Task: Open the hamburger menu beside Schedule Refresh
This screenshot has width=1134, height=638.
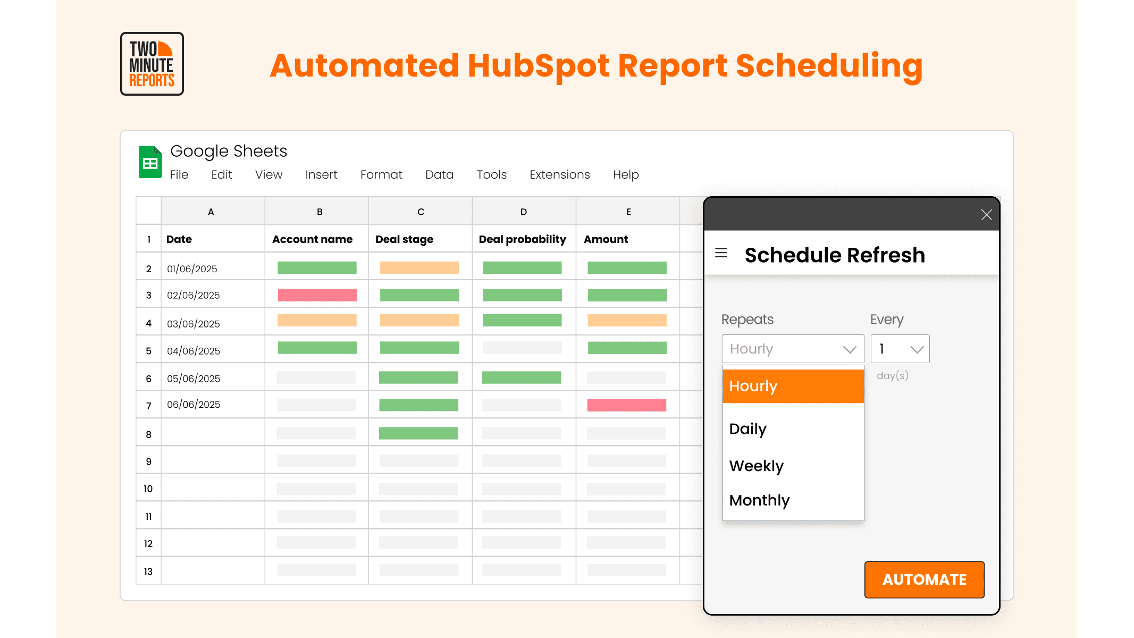Action: click(x=721, y=253)
